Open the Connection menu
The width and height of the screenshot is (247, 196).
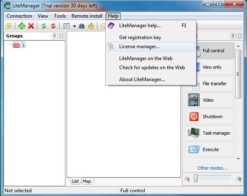(x=19, y=16)
